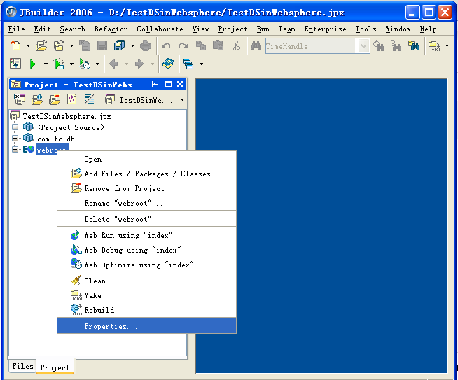Click the Debug Project toolbar icon
Viewport: 458px width, 380px height.
point(60,64)
